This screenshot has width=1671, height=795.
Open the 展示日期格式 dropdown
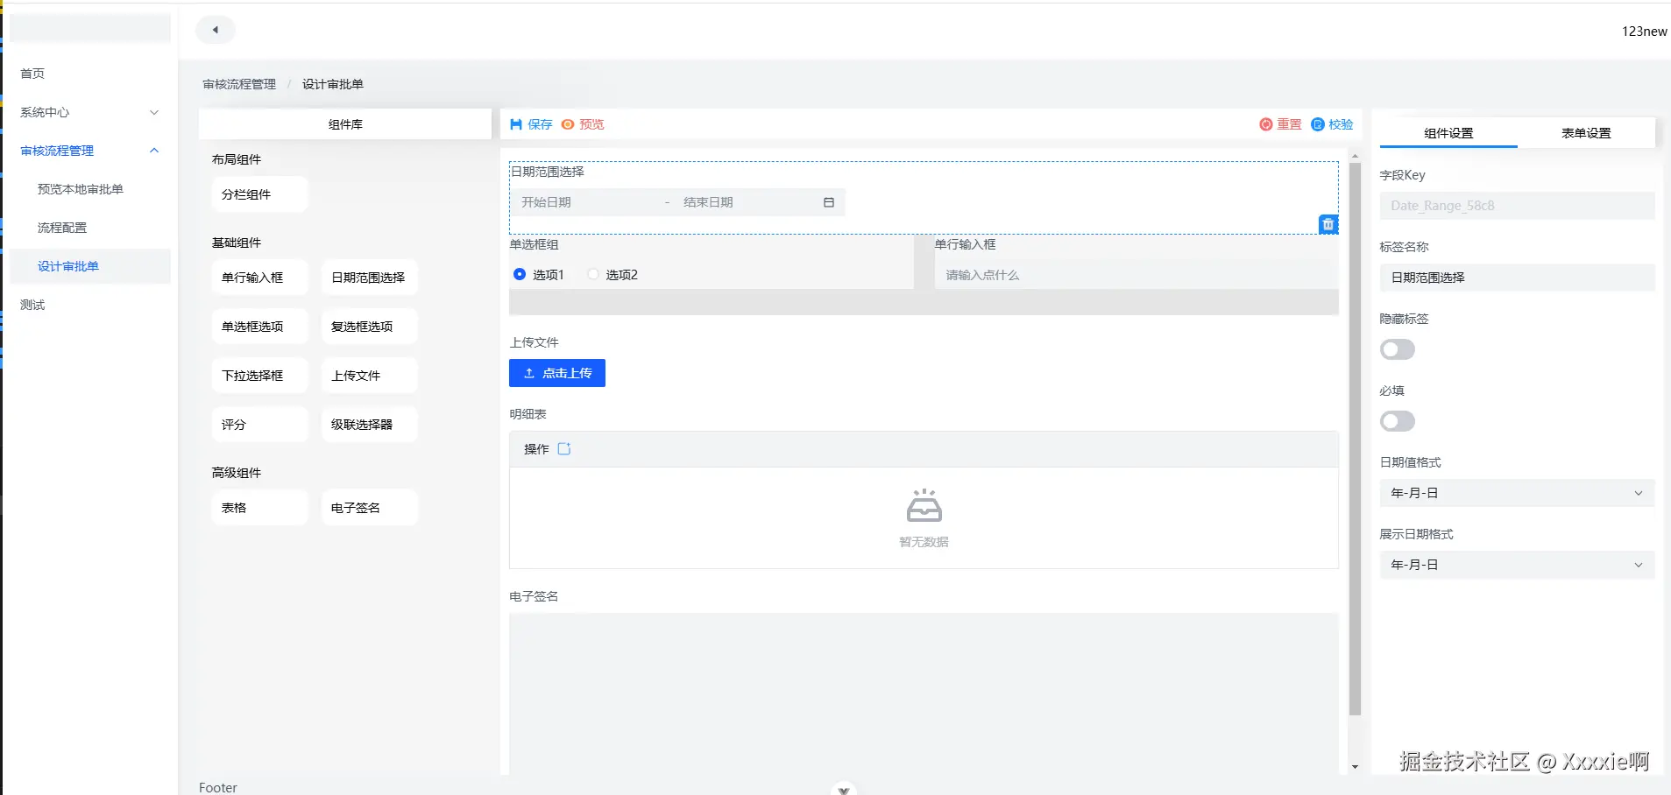(1515, 564)
